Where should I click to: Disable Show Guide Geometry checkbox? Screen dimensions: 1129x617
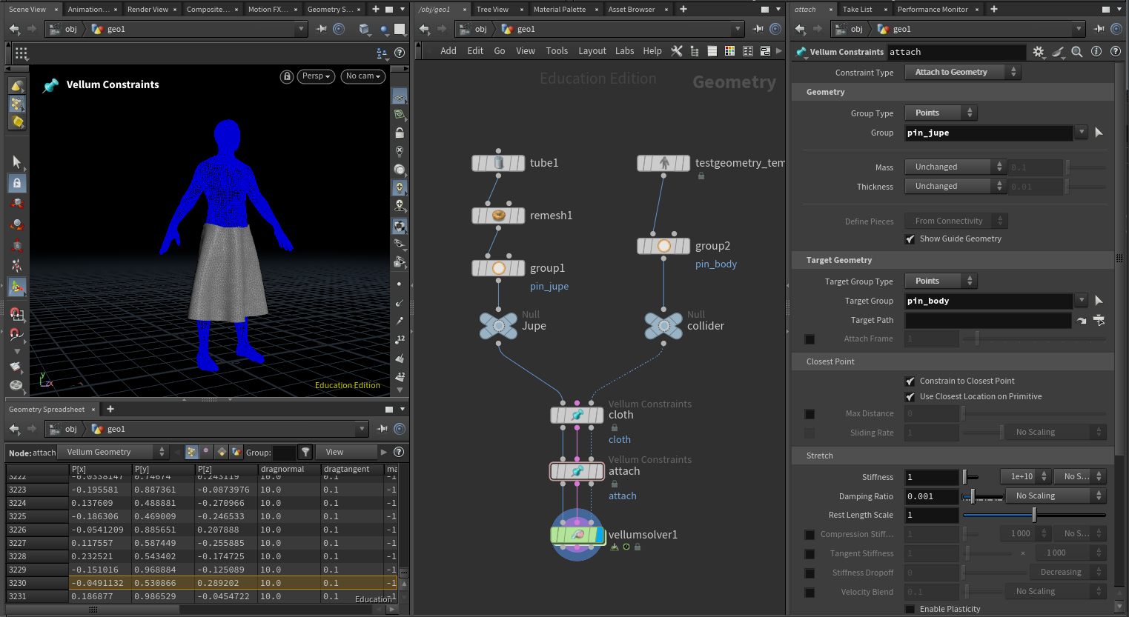[910, 239]
